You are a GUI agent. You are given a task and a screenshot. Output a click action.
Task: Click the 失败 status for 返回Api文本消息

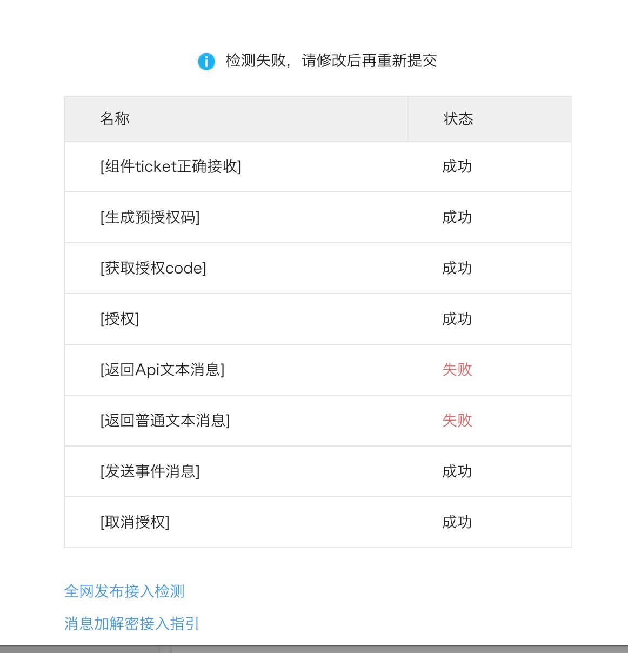[x=457, y=370]
